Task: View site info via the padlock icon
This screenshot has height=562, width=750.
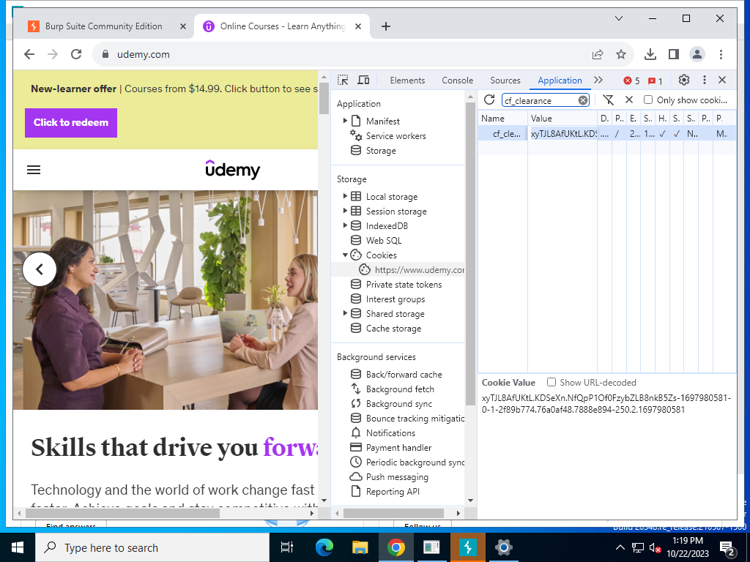Action: (x=105, y=54)
